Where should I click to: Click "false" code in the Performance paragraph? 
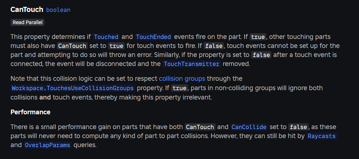(299, 127)
